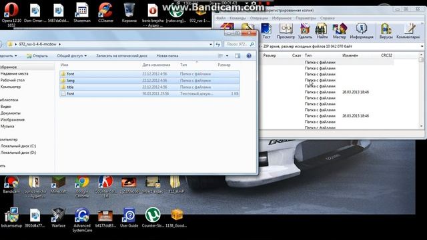427x240 pixels.
Task: Select the Don-Omar audio file icon
Action: click(x=35, y=13)
